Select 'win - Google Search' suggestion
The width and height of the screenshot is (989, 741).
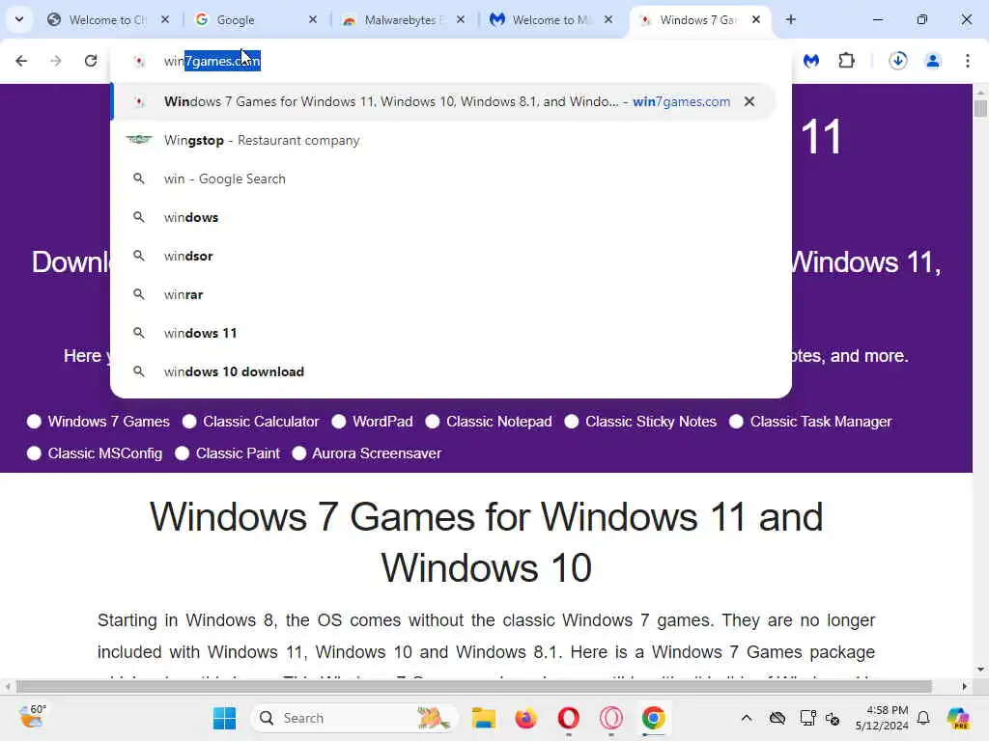click(x=442, y=178)
